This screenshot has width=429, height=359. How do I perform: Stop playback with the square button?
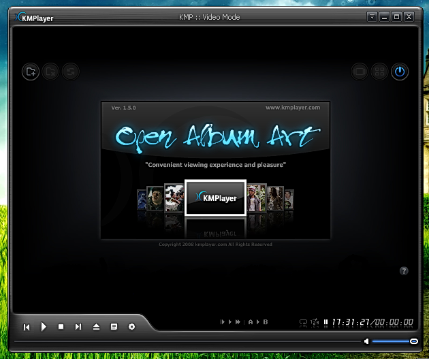pyautogui.click(x=61, y=327)
